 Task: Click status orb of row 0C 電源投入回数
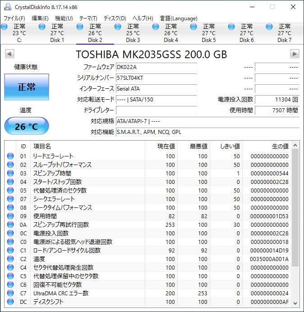[10, 233]
